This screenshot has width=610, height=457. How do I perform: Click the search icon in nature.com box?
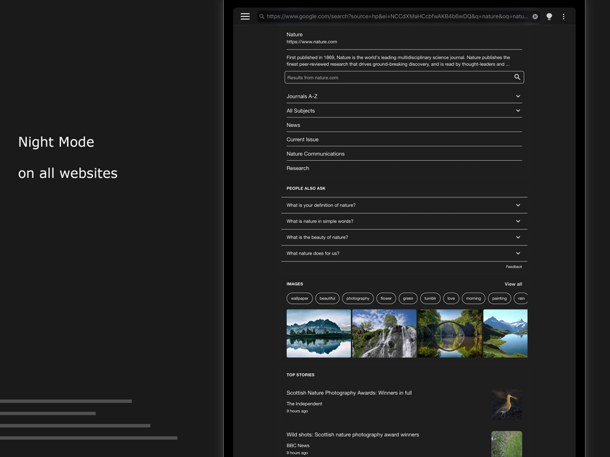[517, 77]
